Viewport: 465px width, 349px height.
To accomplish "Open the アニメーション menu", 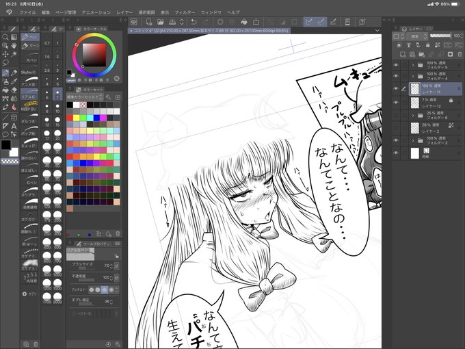I will coord(96,12).
